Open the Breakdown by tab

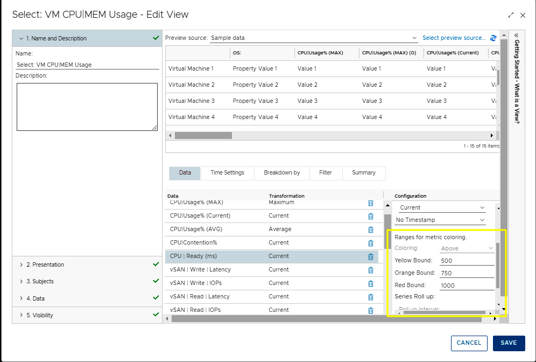281,173
